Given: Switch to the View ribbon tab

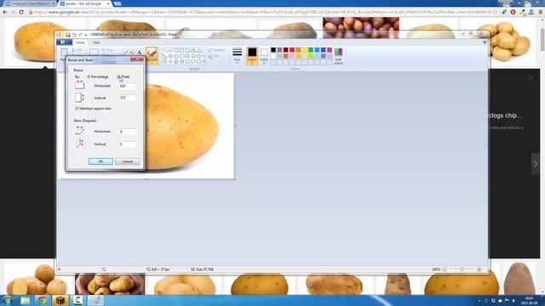Looking at the screenshot, I should coord(96,42).
